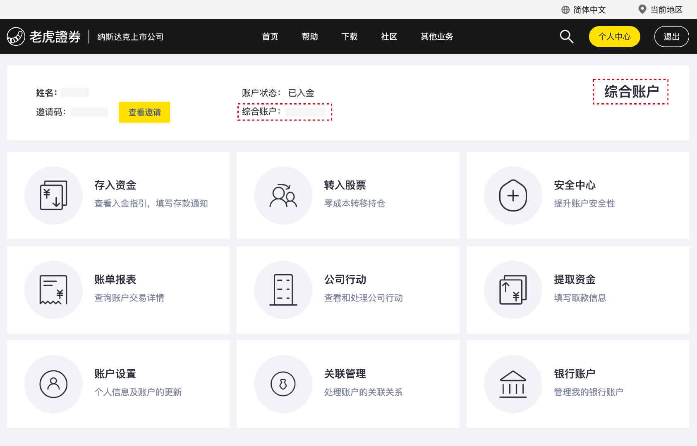Click the 邀请码 label

[51, 112]
